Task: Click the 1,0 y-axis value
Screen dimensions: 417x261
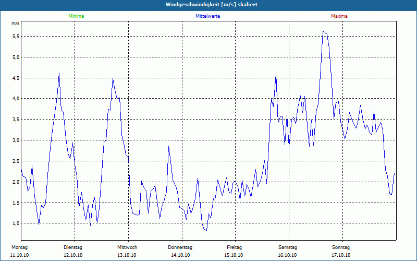Action: pyautogui.click(x=16, y=223)
